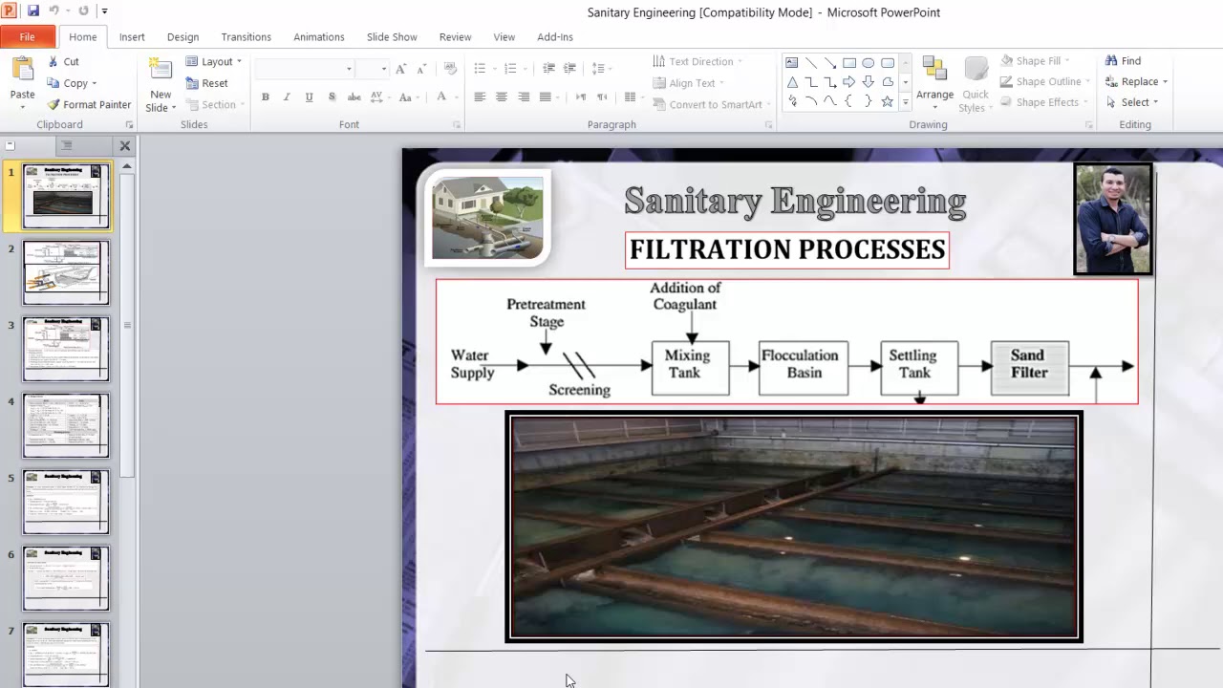Click the Undo arrow in quick access toolbar
Viewport: 1223px width, 688px height.
(54, 11)
